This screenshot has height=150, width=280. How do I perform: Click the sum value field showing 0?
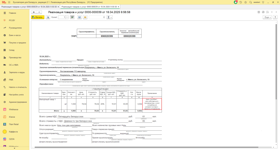pos(97,17)
